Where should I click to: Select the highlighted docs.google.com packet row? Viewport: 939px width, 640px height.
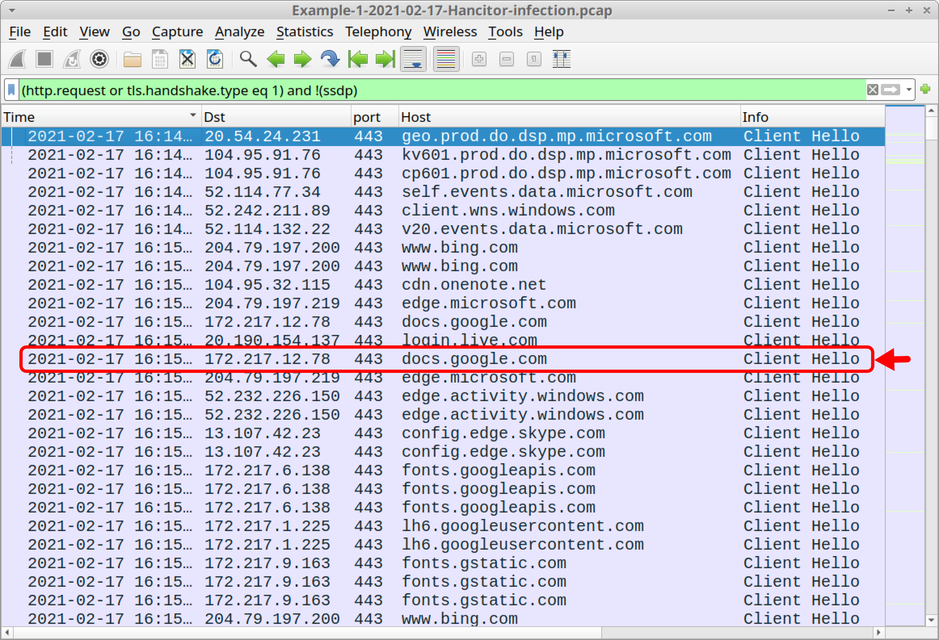pyautogui.click(x=443, y=359)
